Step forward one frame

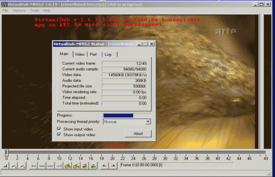50,166
